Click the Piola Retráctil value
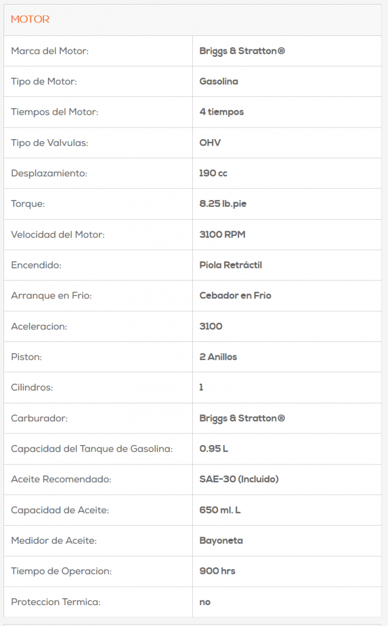 pos(230,265)
